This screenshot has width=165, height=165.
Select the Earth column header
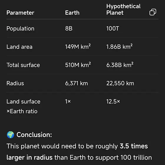(x=72, y=13)
